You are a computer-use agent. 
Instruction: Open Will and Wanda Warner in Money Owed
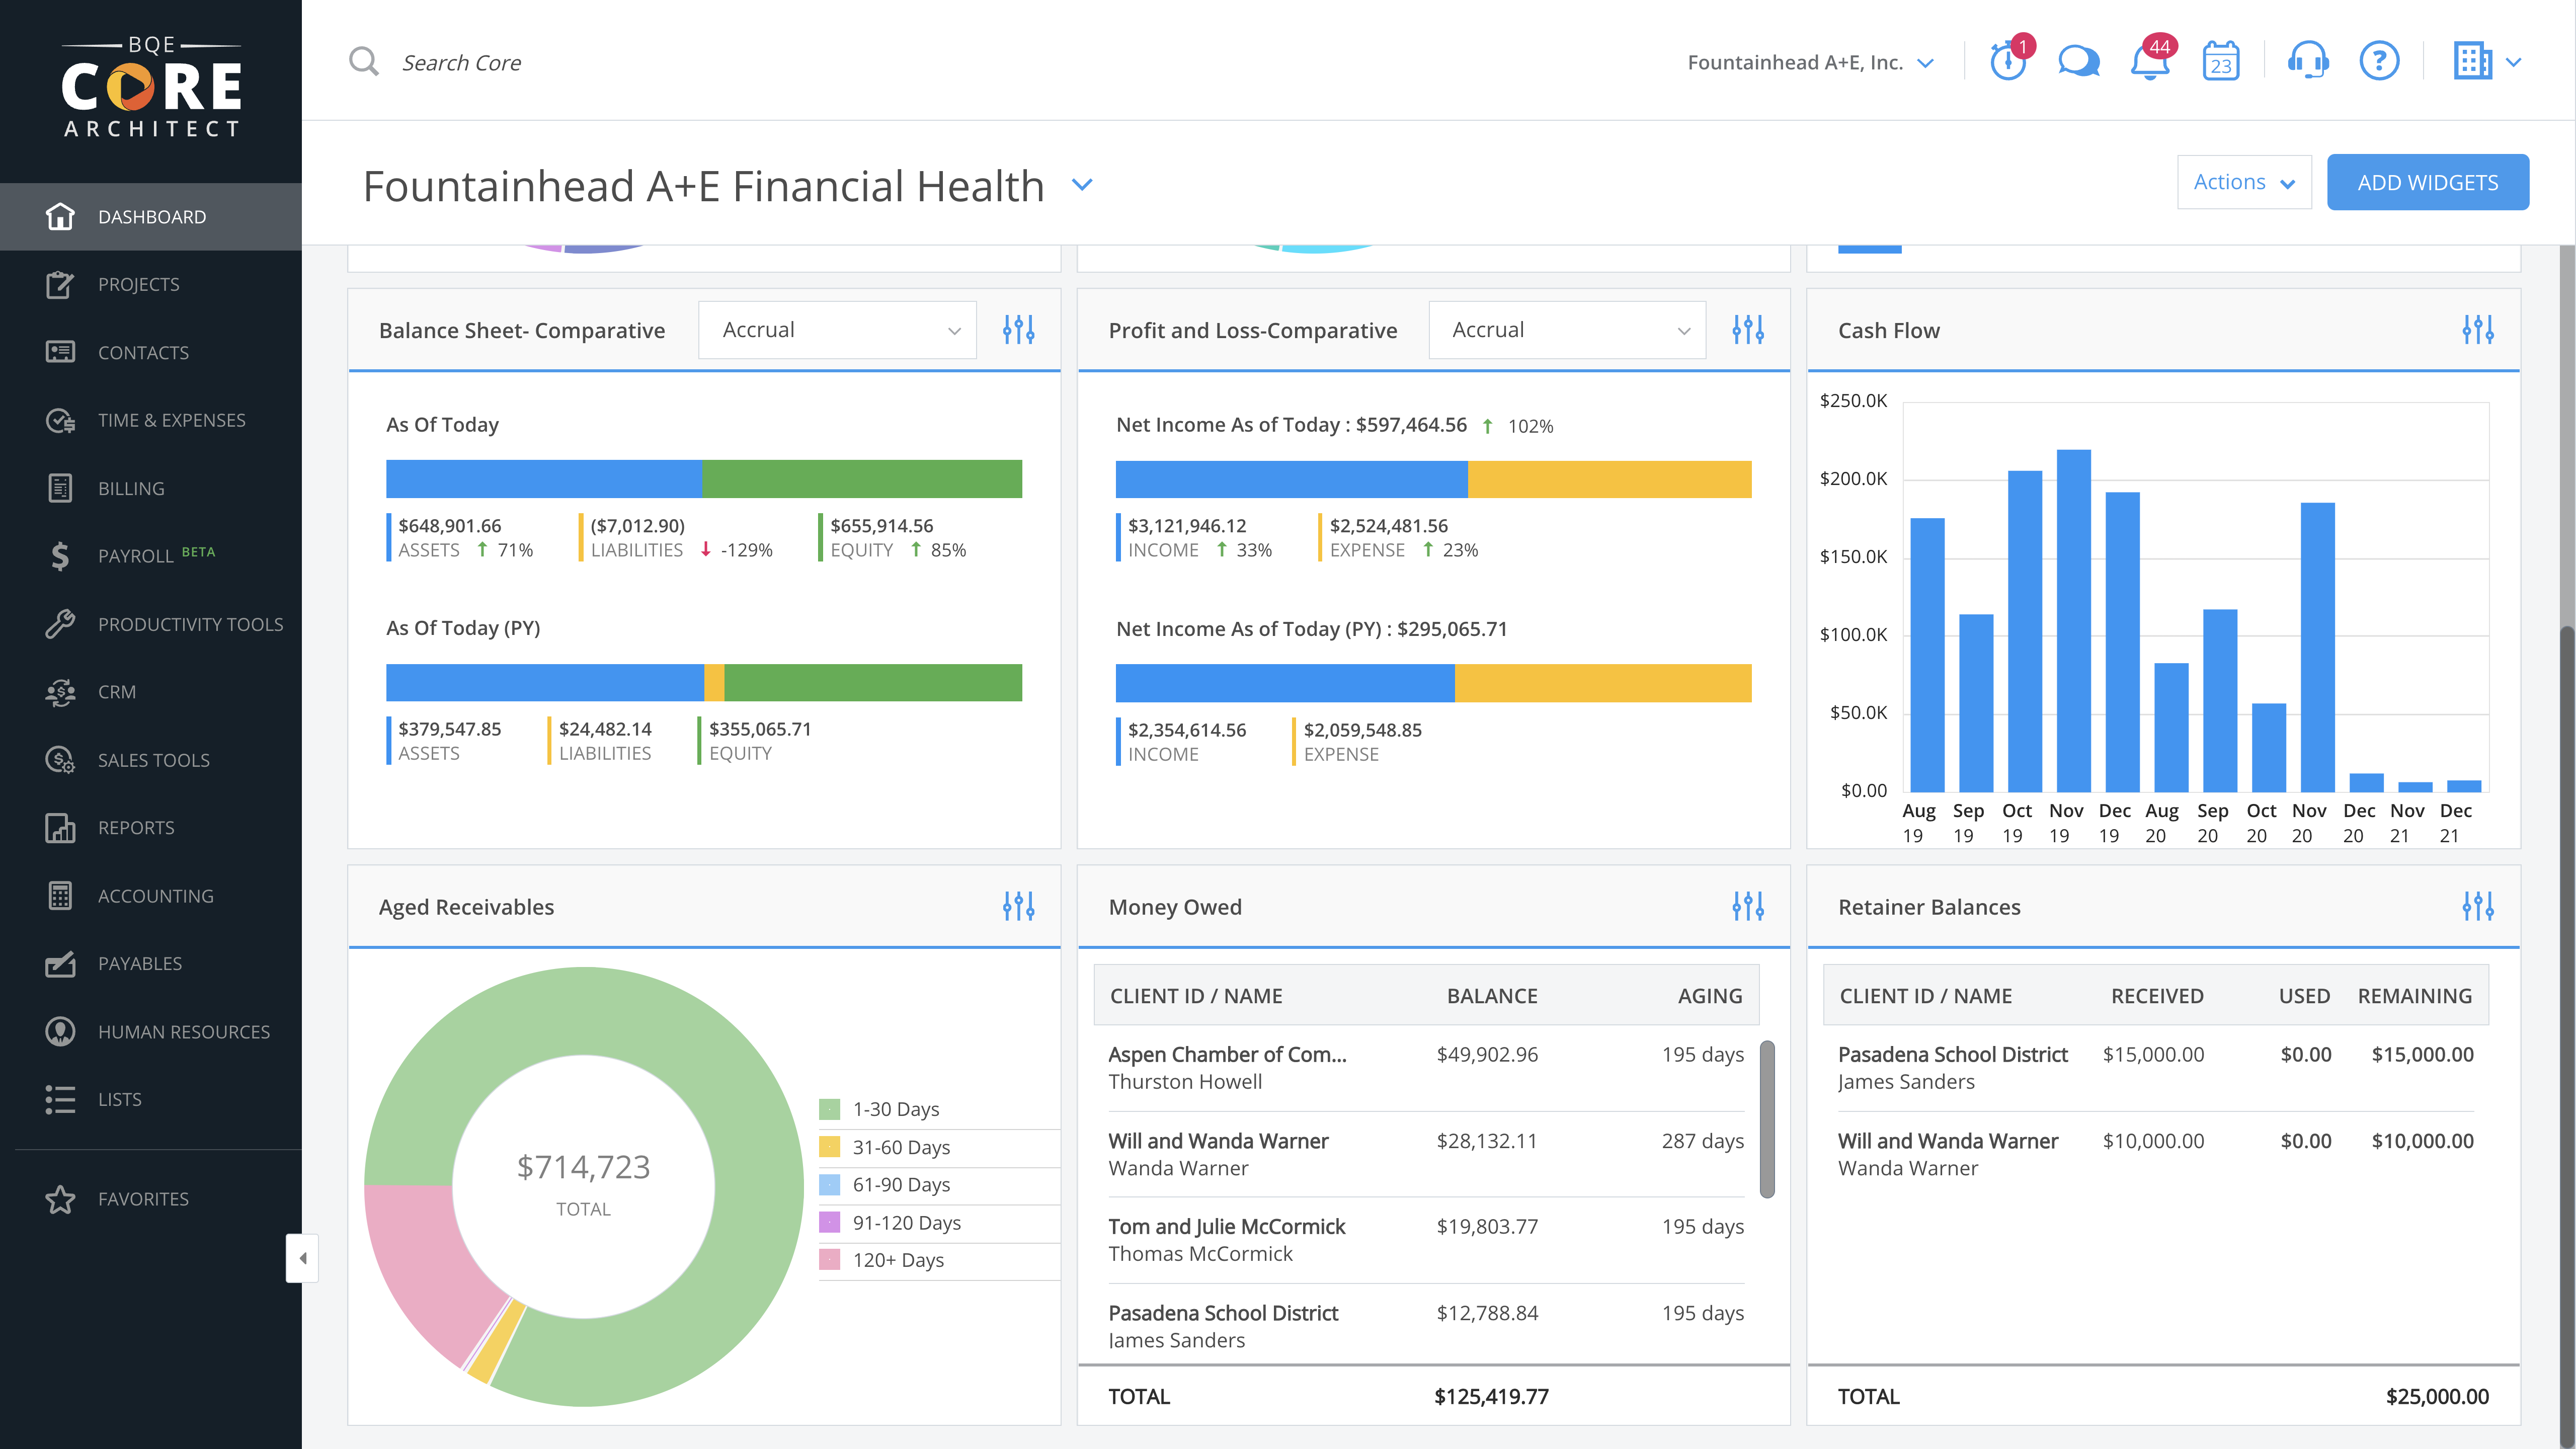point(1218,1141)
